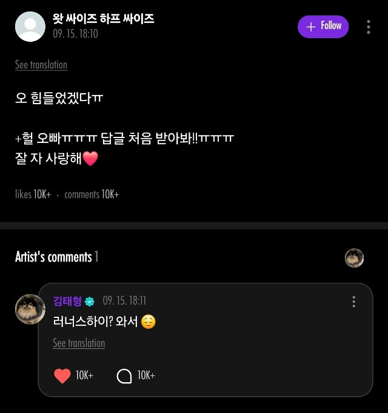388x413 pixels.
Task: Open 김태형's profile from his name
Action: tap(67, 302)
